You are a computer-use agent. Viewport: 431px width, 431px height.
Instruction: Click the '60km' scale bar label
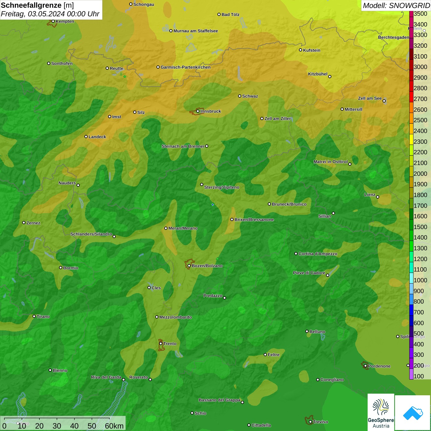(x=114, y=426)
